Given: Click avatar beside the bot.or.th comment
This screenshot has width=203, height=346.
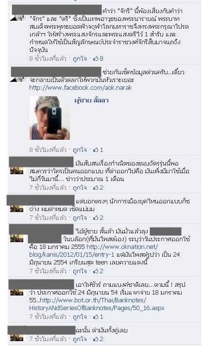Looking at the screenshot, I should (17, 293).
